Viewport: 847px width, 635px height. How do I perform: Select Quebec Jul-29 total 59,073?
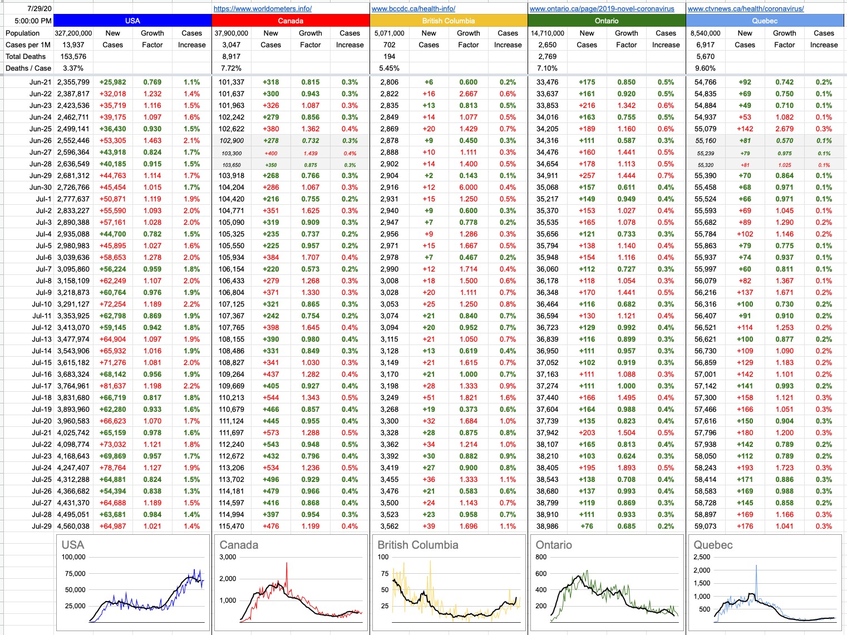tap(706, 526)
